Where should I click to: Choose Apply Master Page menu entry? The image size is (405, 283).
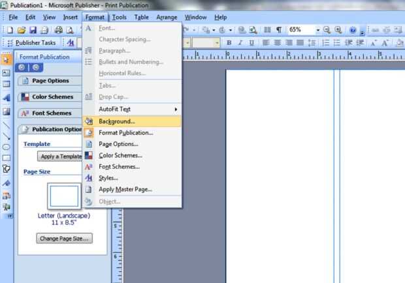132,190
